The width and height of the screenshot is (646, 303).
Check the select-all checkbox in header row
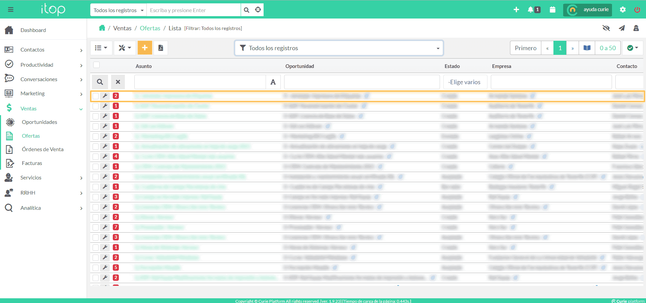tap(97, 65)
